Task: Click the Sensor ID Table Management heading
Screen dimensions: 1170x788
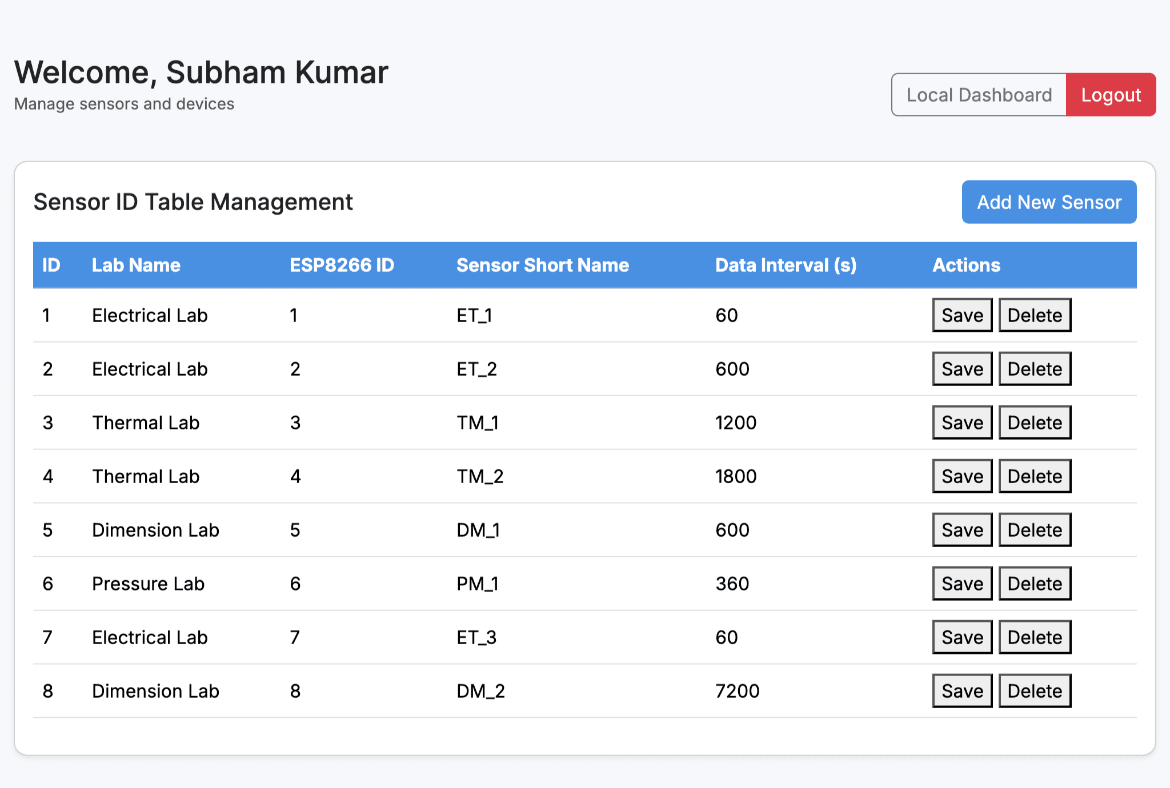Action: coord(193,202)
